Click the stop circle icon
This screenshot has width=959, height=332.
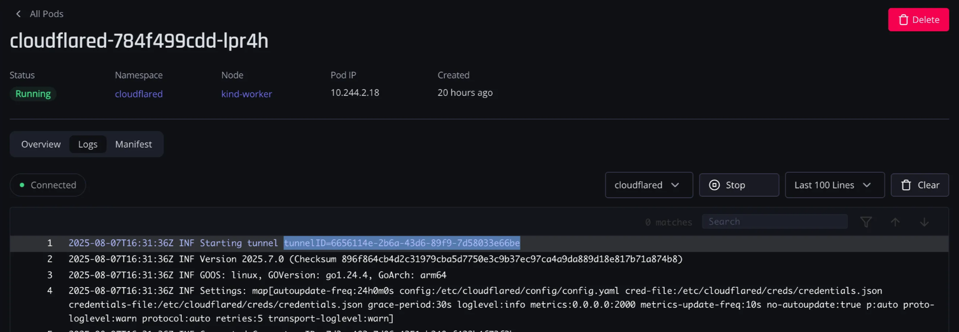714,185
